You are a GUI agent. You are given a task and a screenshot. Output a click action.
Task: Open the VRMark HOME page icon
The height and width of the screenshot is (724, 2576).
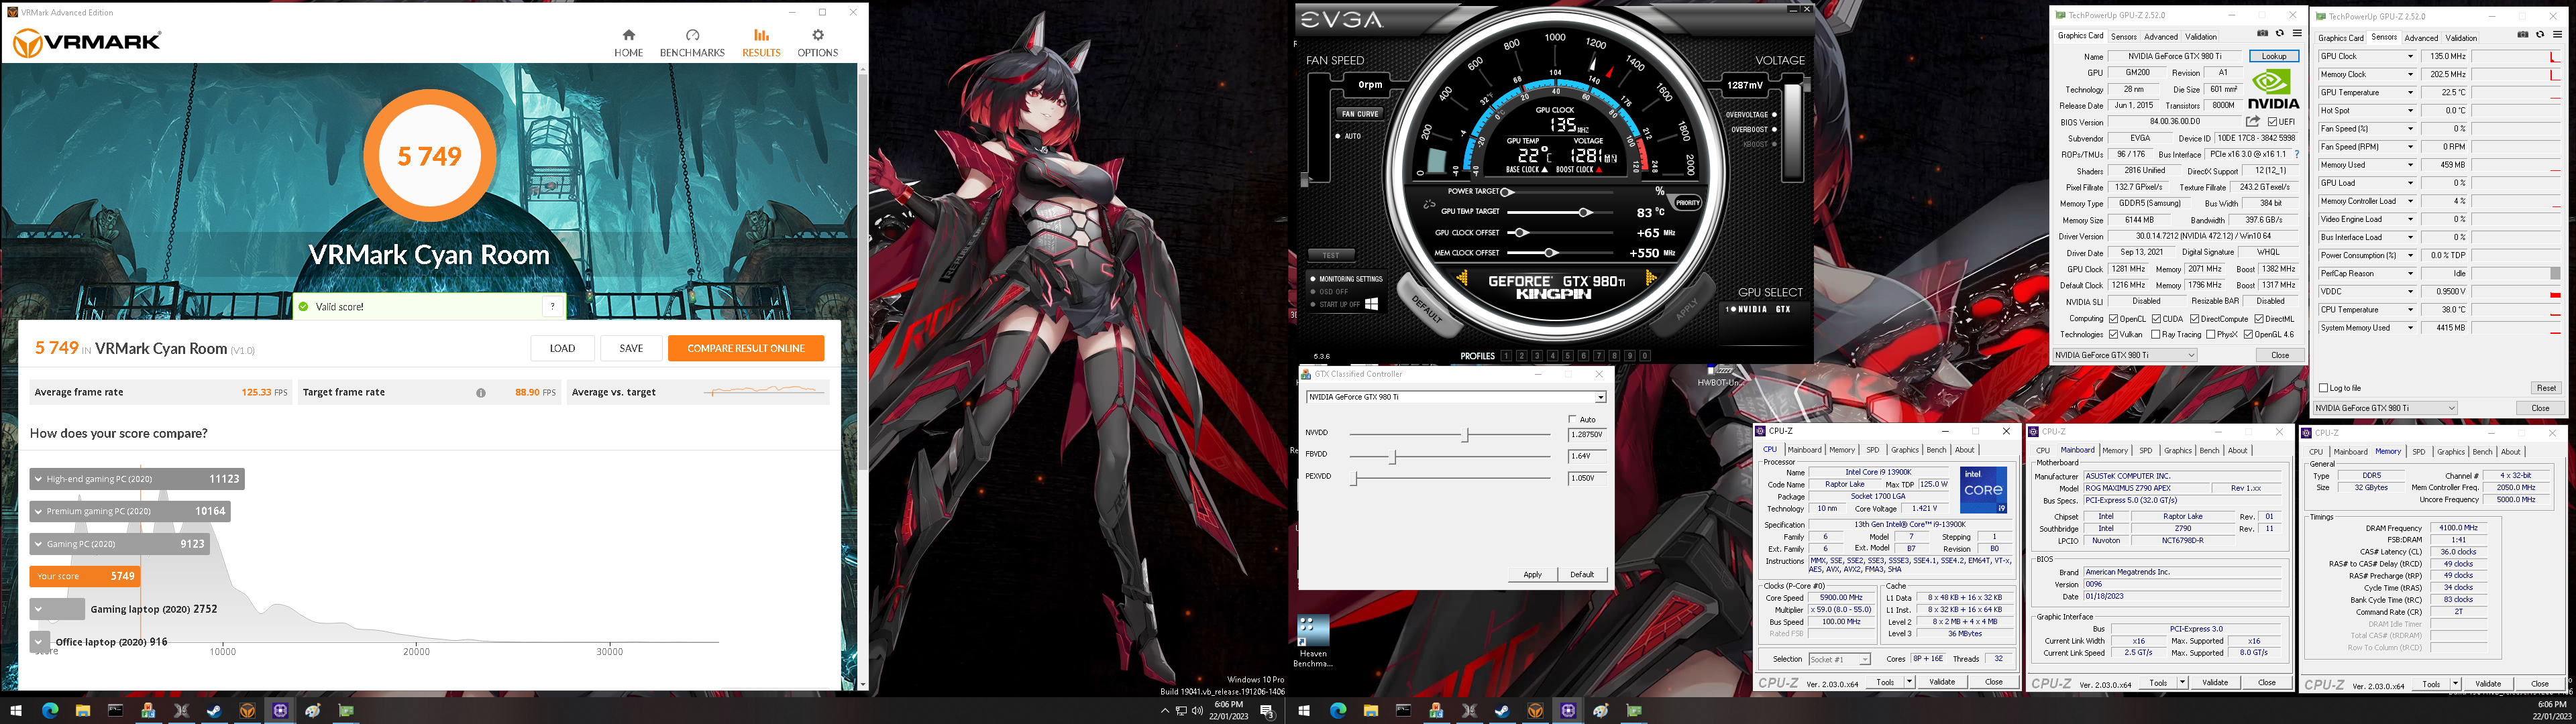[628, 35]
